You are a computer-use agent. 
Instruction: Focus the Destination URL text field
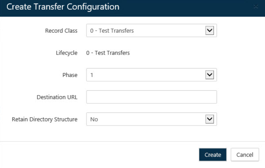click(x=152, y=97)
